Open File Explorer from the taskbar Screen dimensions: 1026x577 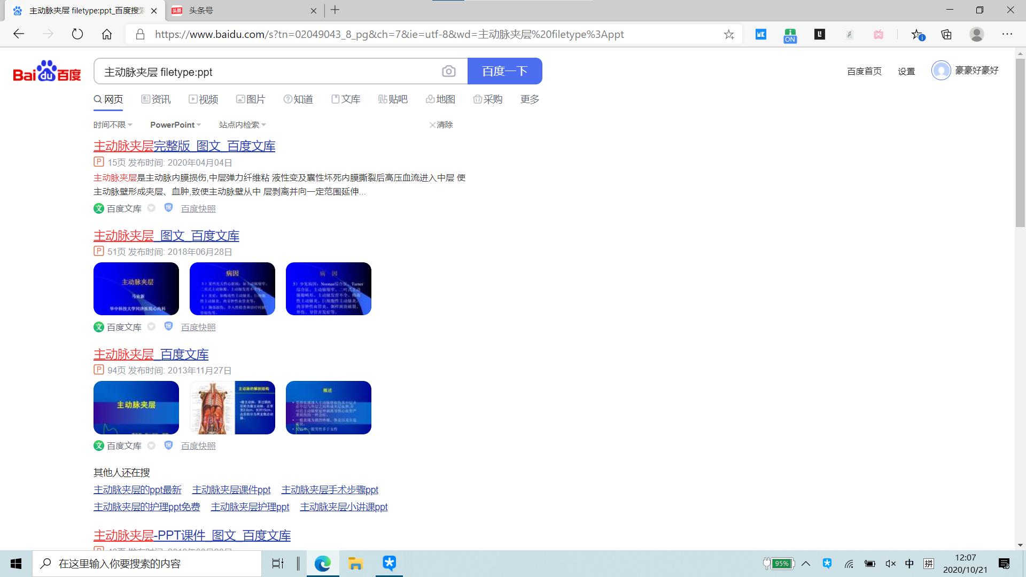355,564
